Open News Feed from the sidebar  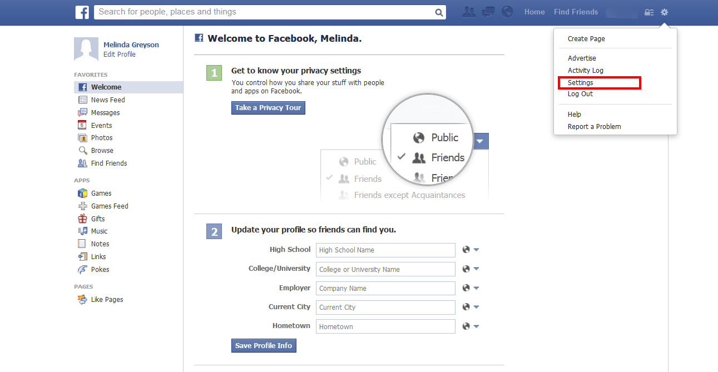[108, 100]
